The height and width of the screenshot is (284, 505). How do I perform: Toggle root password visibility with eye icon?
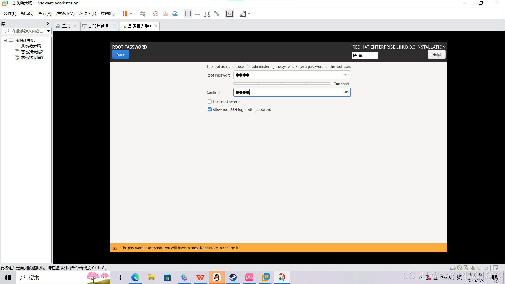[346, 75]
